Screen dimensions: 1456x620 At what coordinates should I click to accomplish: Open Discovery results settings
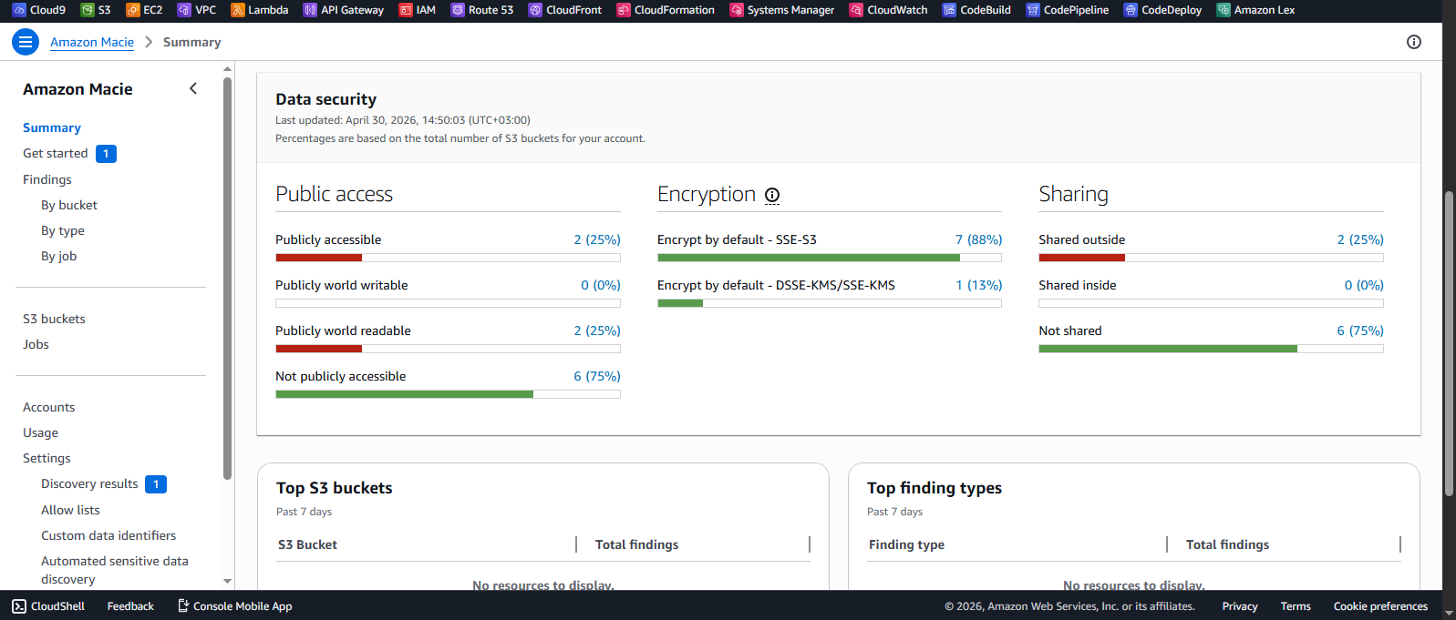coord(89,483)
